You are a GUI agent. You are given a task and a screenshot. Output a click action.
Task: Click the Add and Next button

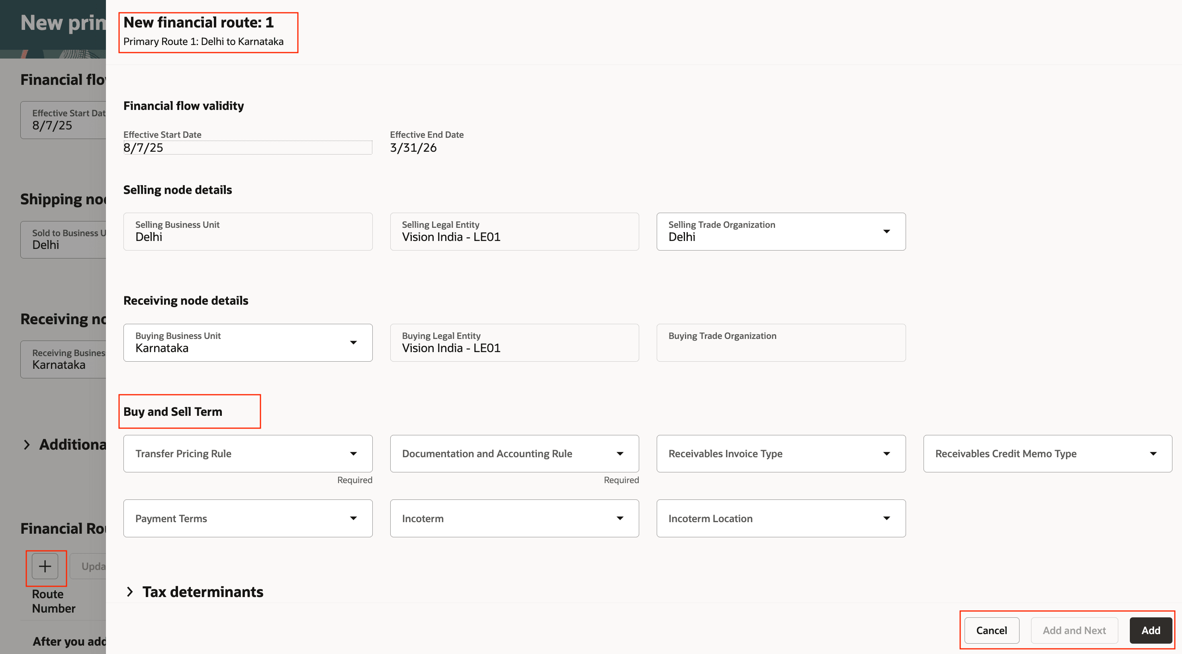[x=1074, y=631]
